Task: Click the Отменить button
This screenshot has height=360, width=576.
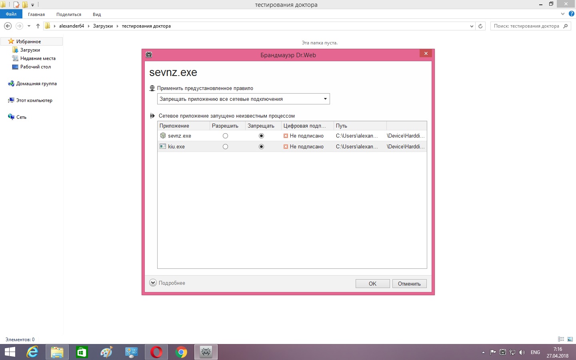Action: point(409,284)
